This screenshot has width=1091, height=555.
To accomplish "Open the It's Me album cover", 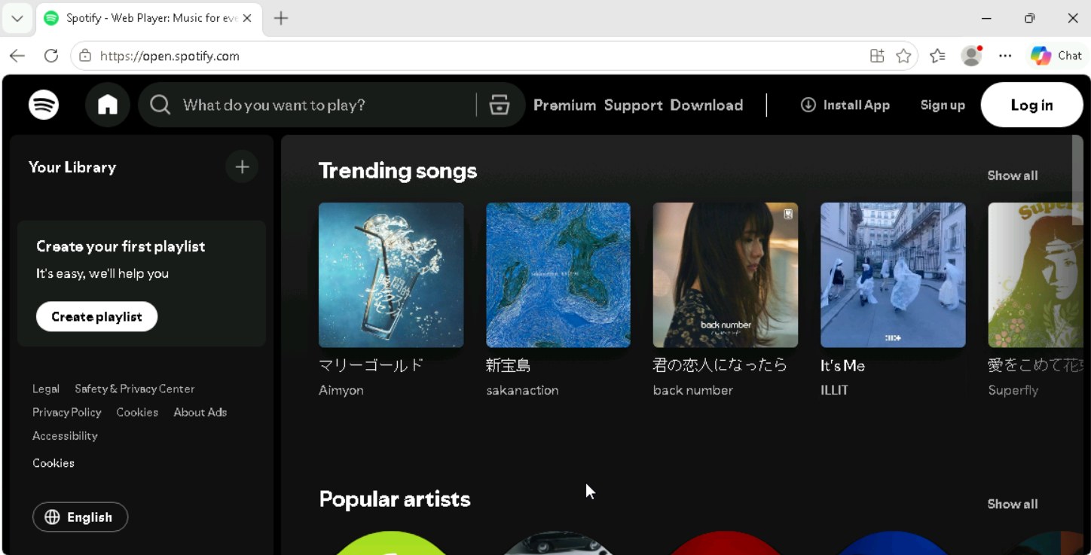I will pos(893,275).
